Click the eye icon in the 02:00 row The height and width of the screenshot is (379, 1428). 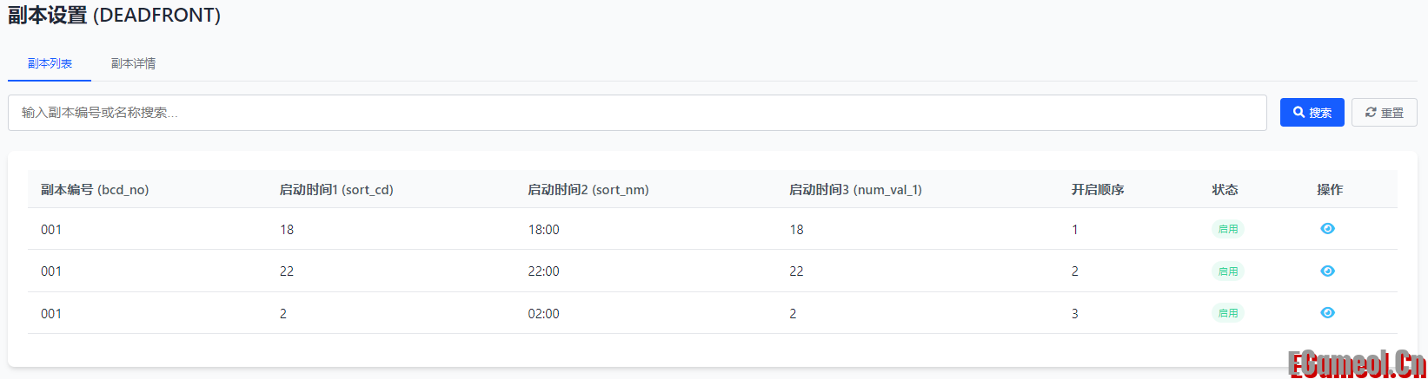click(1327, 313)
